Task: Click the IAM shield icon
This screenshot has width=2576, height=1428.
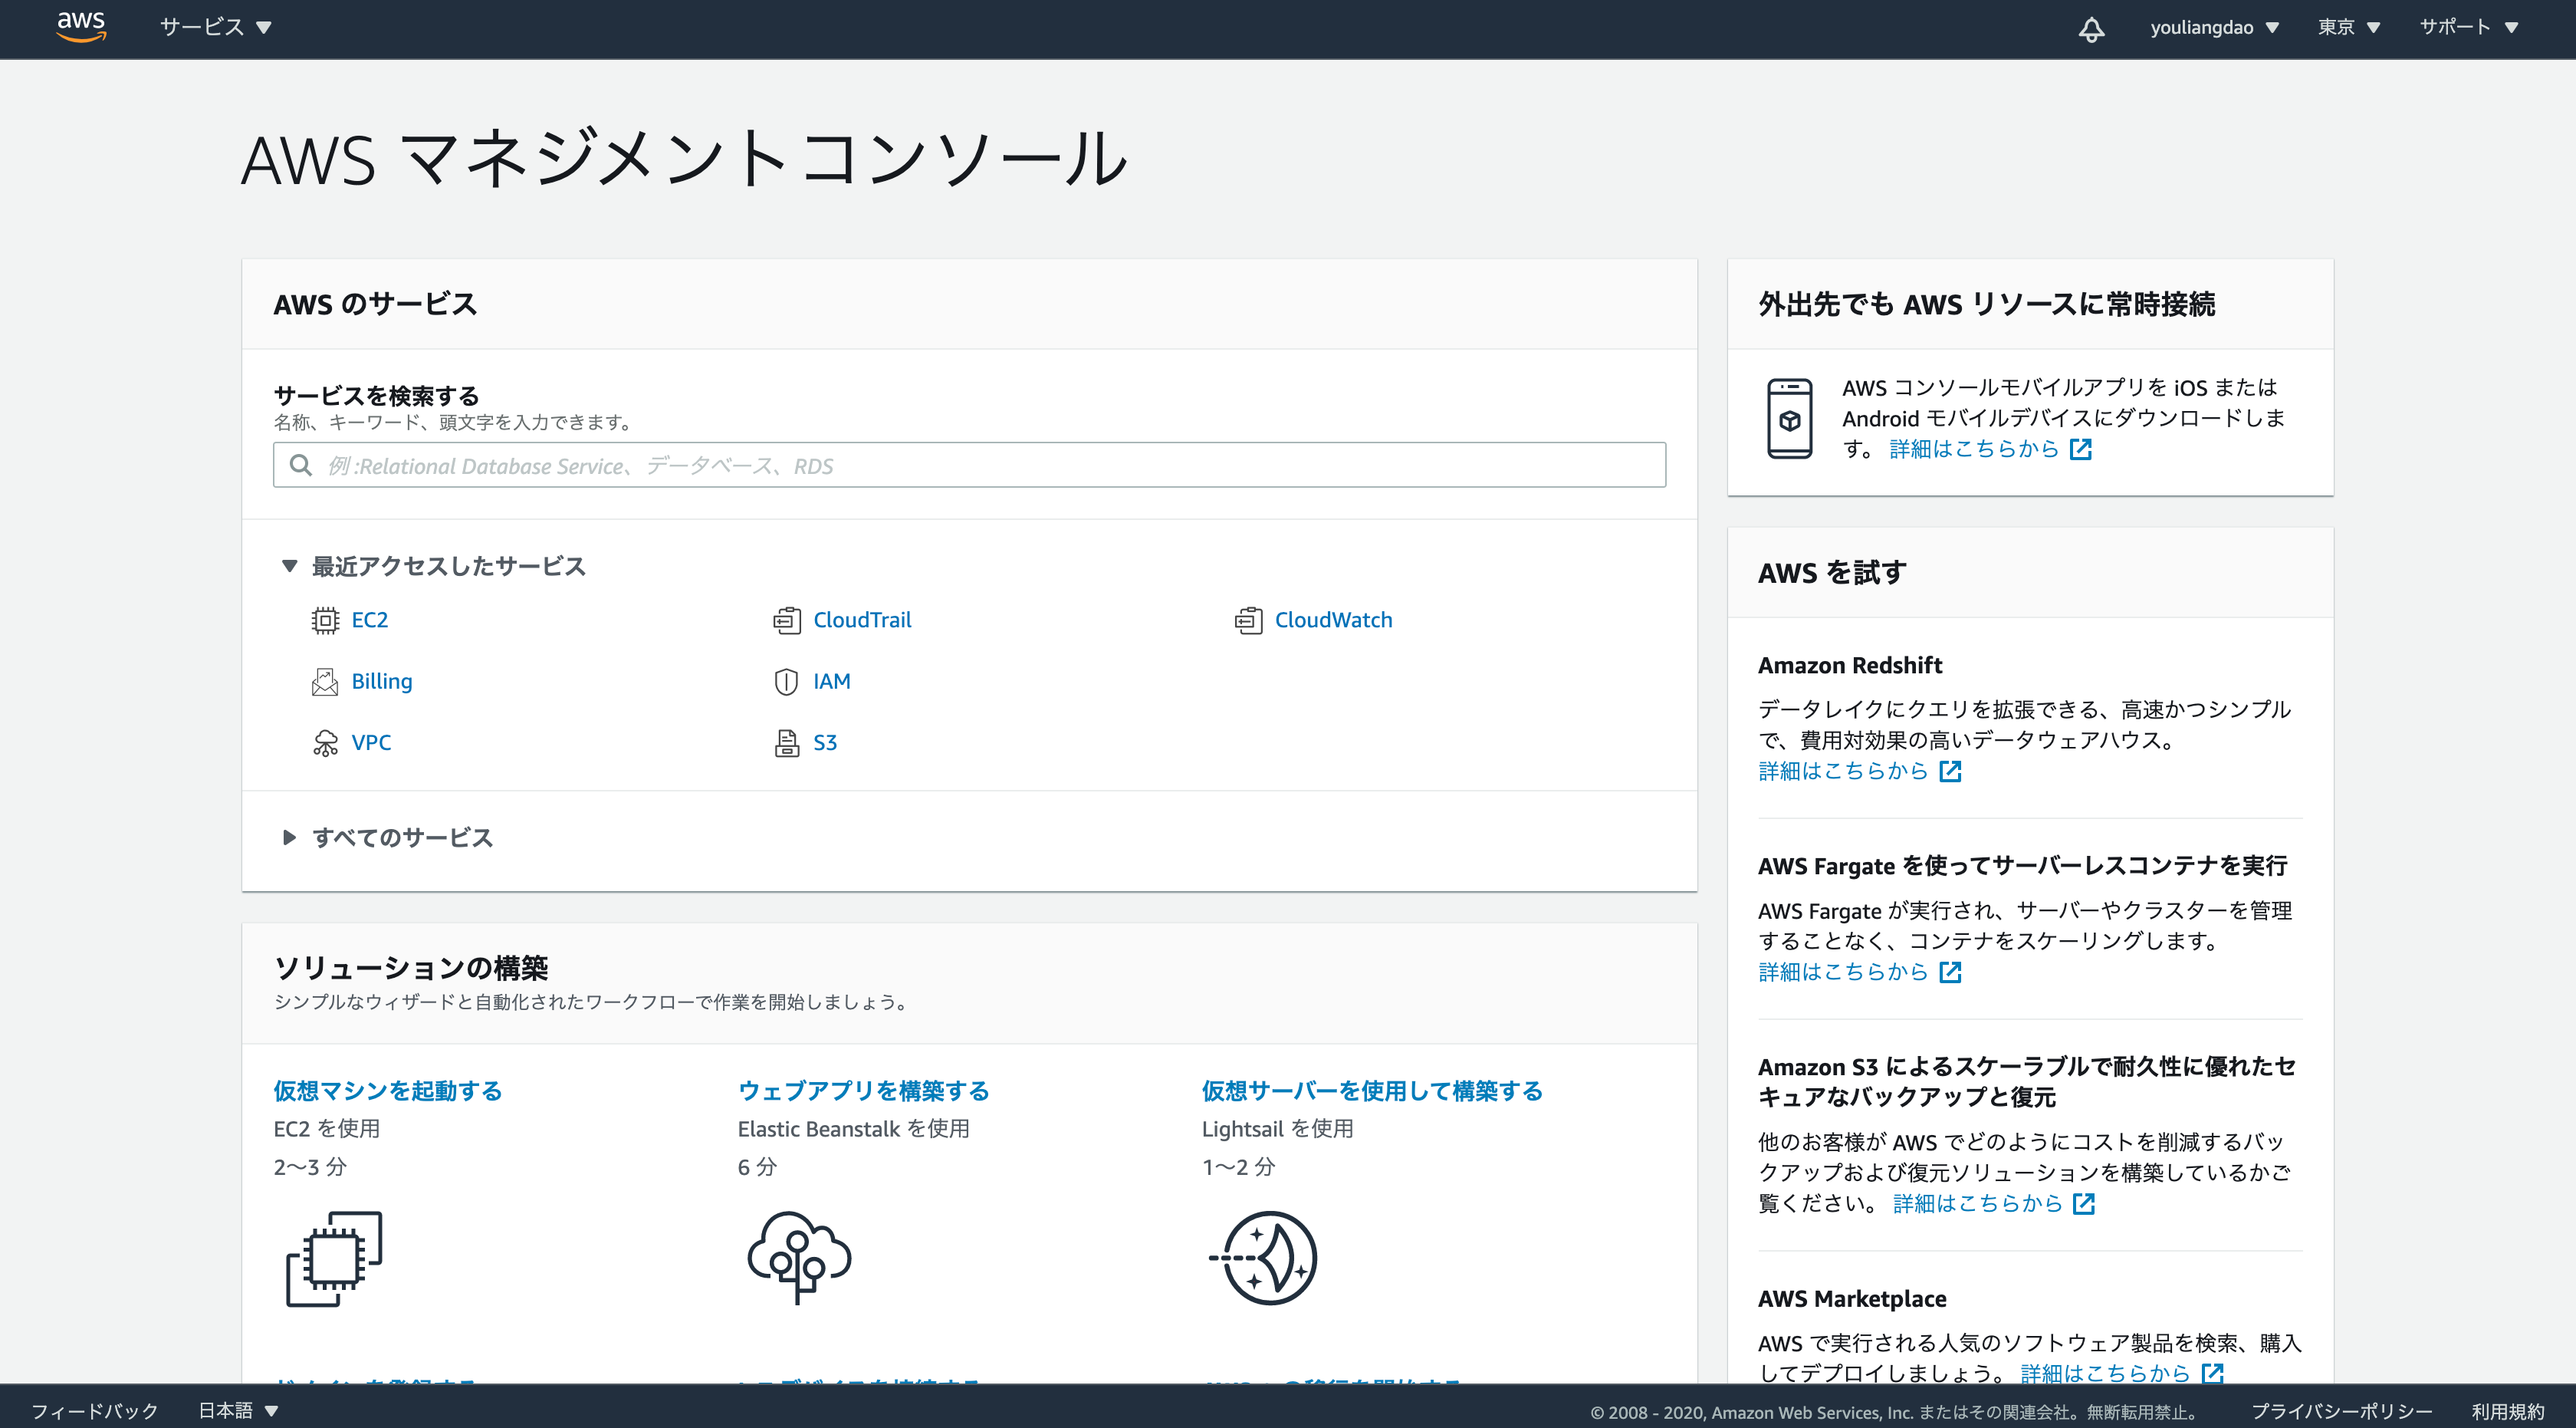Action: coord(787,682)
